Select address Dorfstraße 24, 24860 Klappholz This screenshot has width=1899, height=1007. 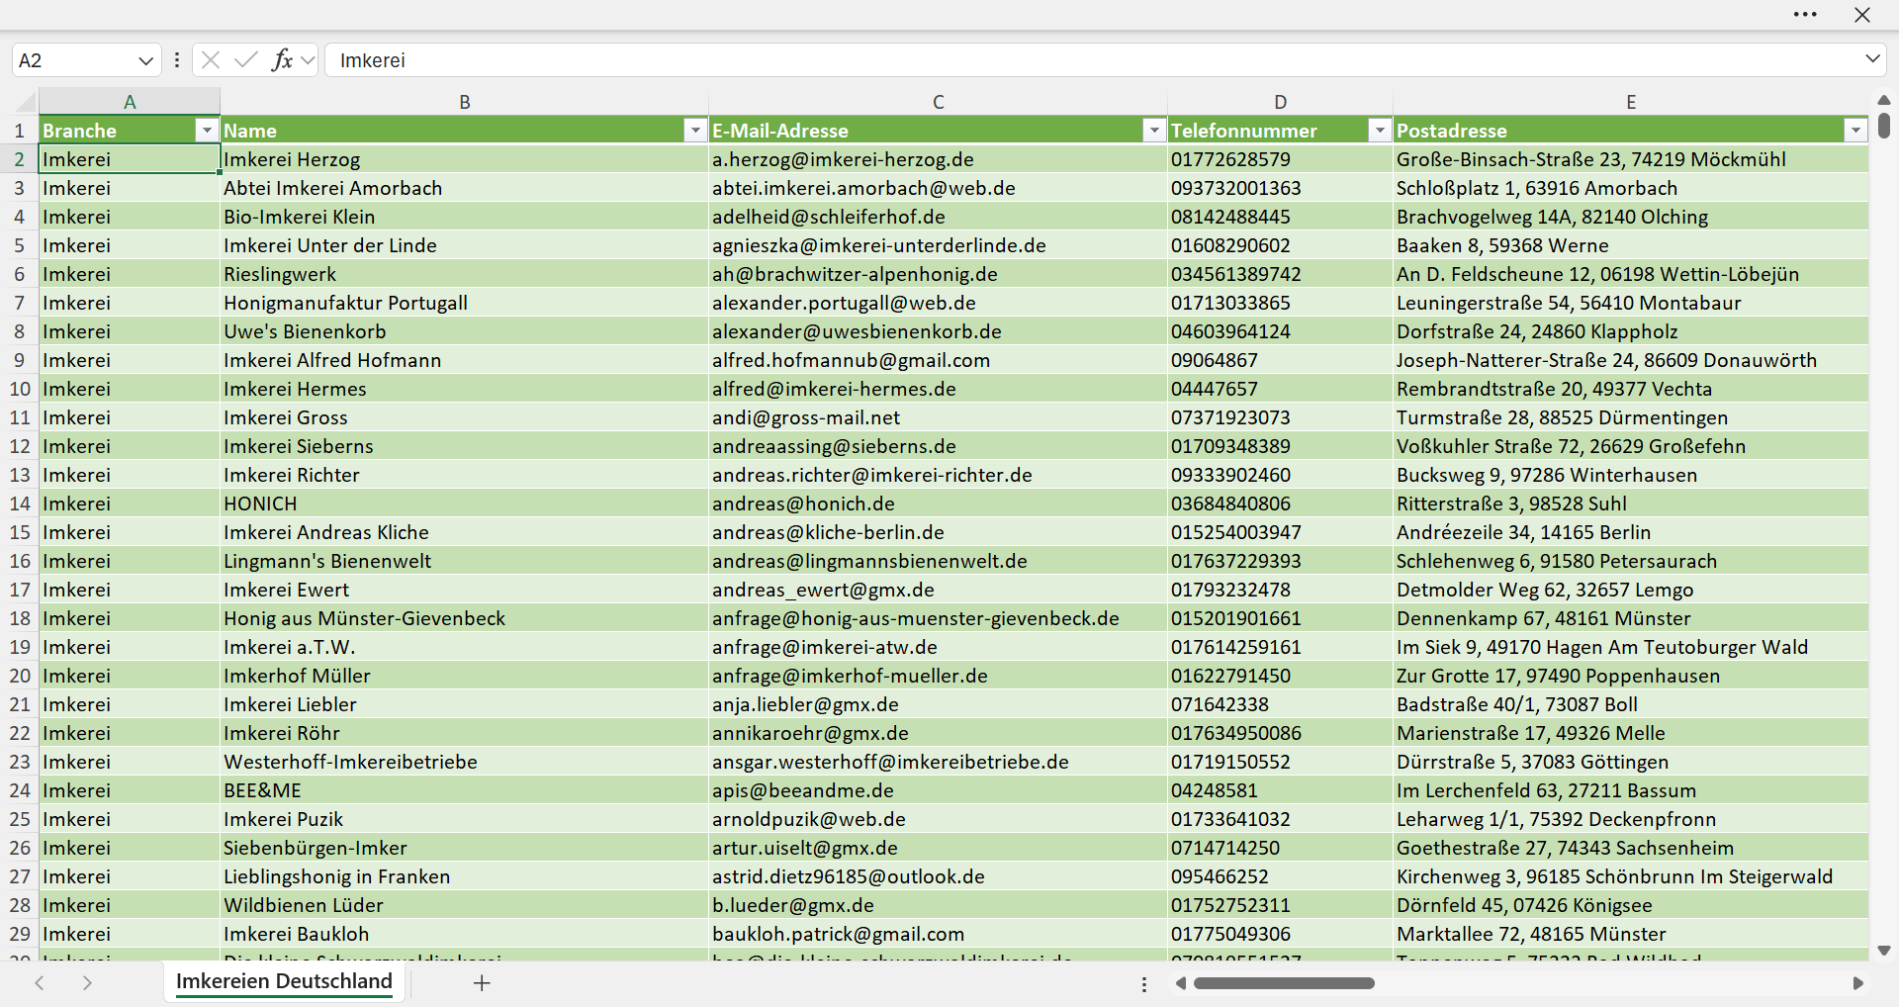[1631, 331]
